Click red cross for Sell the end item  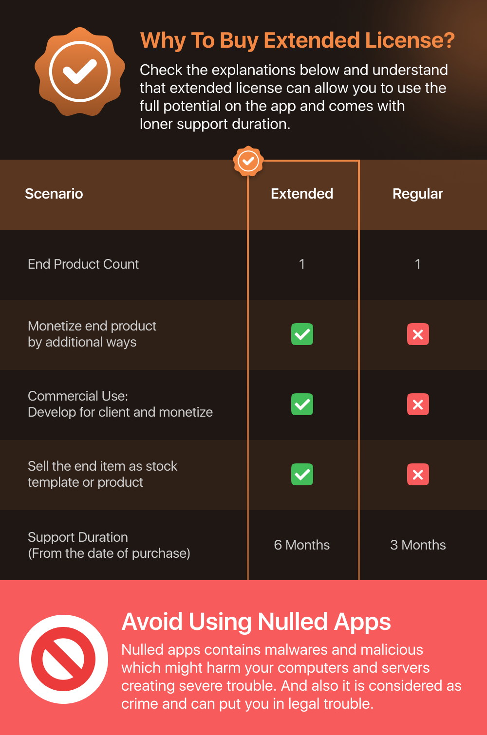pyautogui.click(x=418, y=475)
